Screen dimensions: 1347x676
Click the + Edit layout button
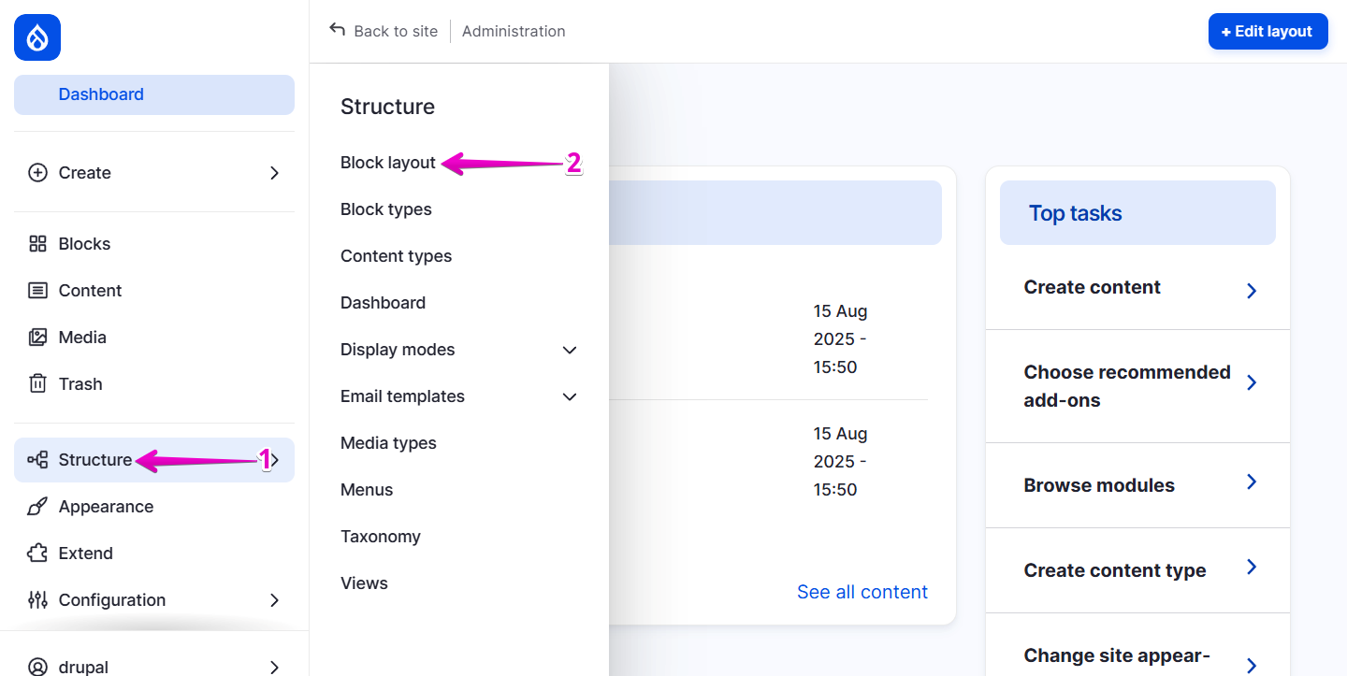(1267, 31)
